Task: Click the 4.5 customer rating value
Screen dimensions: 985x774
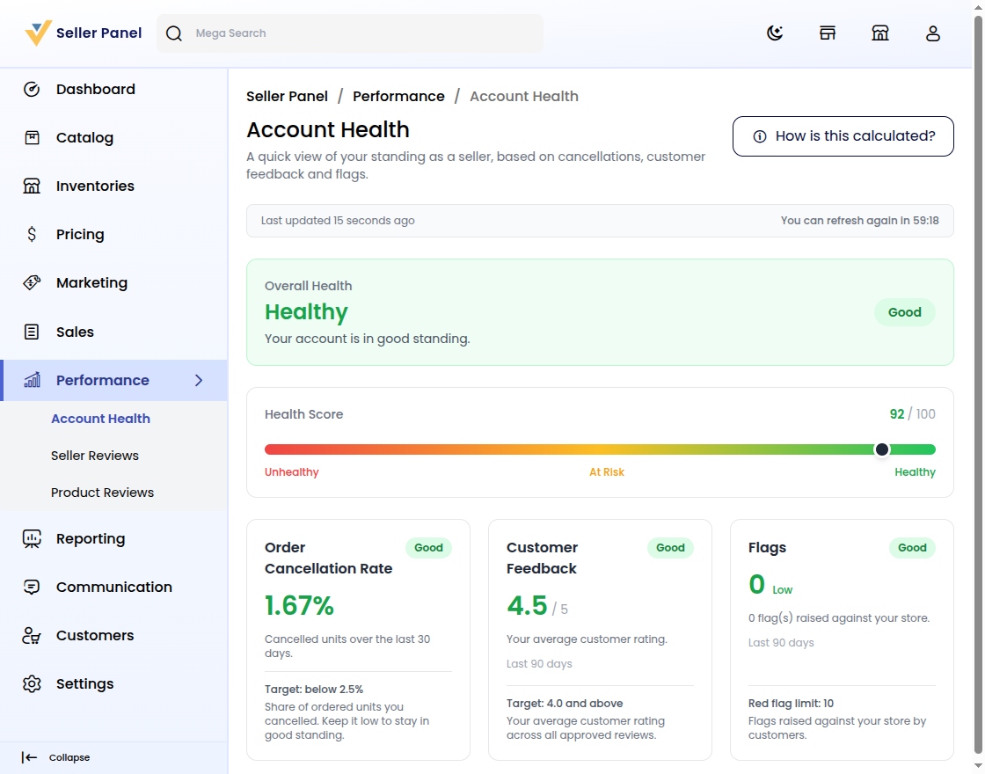Action: tap(527, 606)
